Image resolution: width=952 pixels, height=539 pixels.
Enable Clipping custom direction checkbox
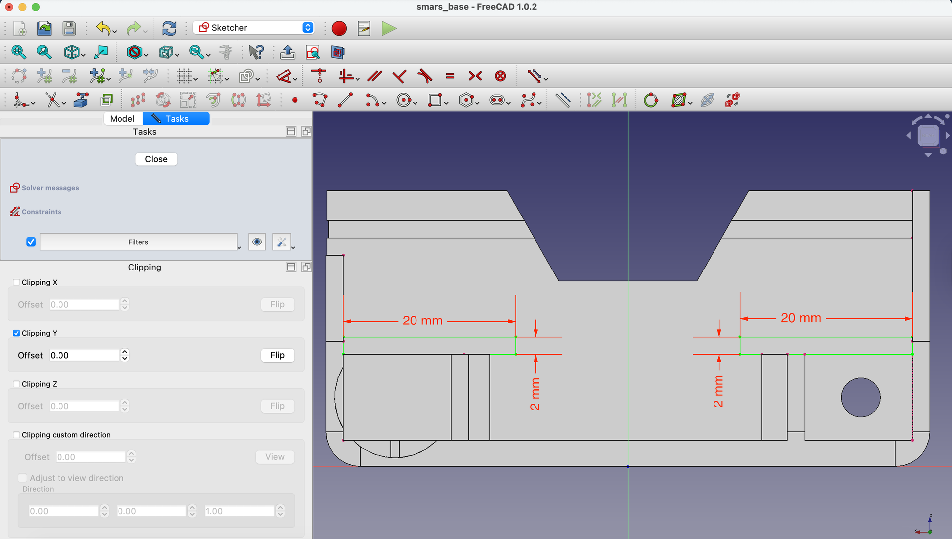16,435
